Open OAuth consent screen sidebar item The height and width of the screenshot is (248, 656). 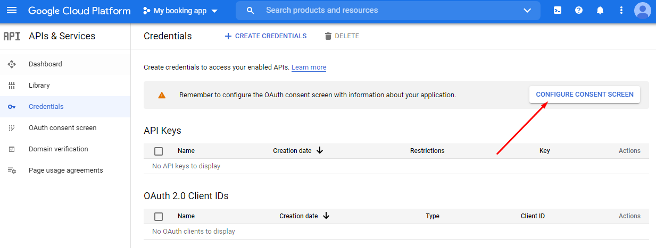(65, 127)
